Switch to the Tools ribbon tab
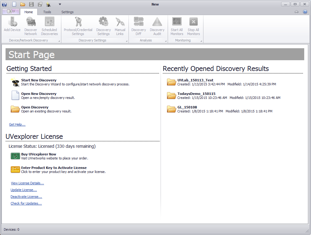311x235 pixels. (x=47, y=12)
